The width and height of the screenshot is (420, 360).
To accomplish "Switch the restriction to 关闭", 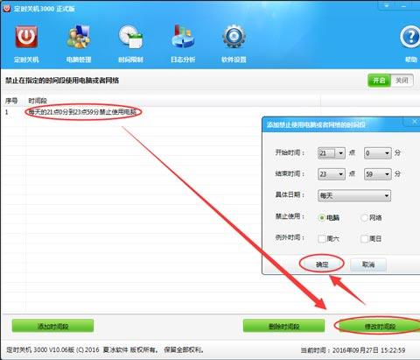I will (402, 81).
